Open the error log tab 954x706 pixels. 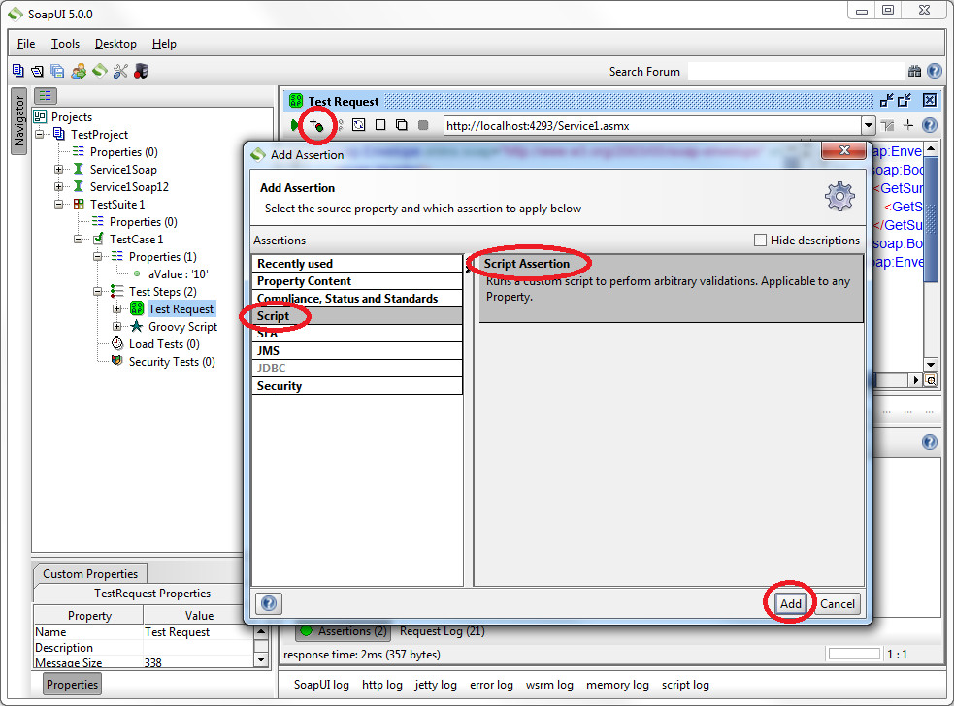pyautogui.click(x=492, y=685)
